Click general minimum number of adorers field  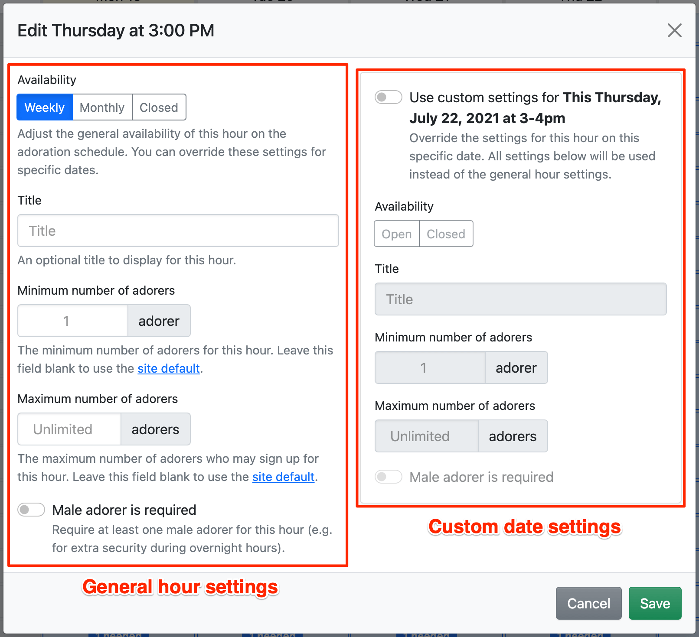pyautogui.click(x=73, y=321)
